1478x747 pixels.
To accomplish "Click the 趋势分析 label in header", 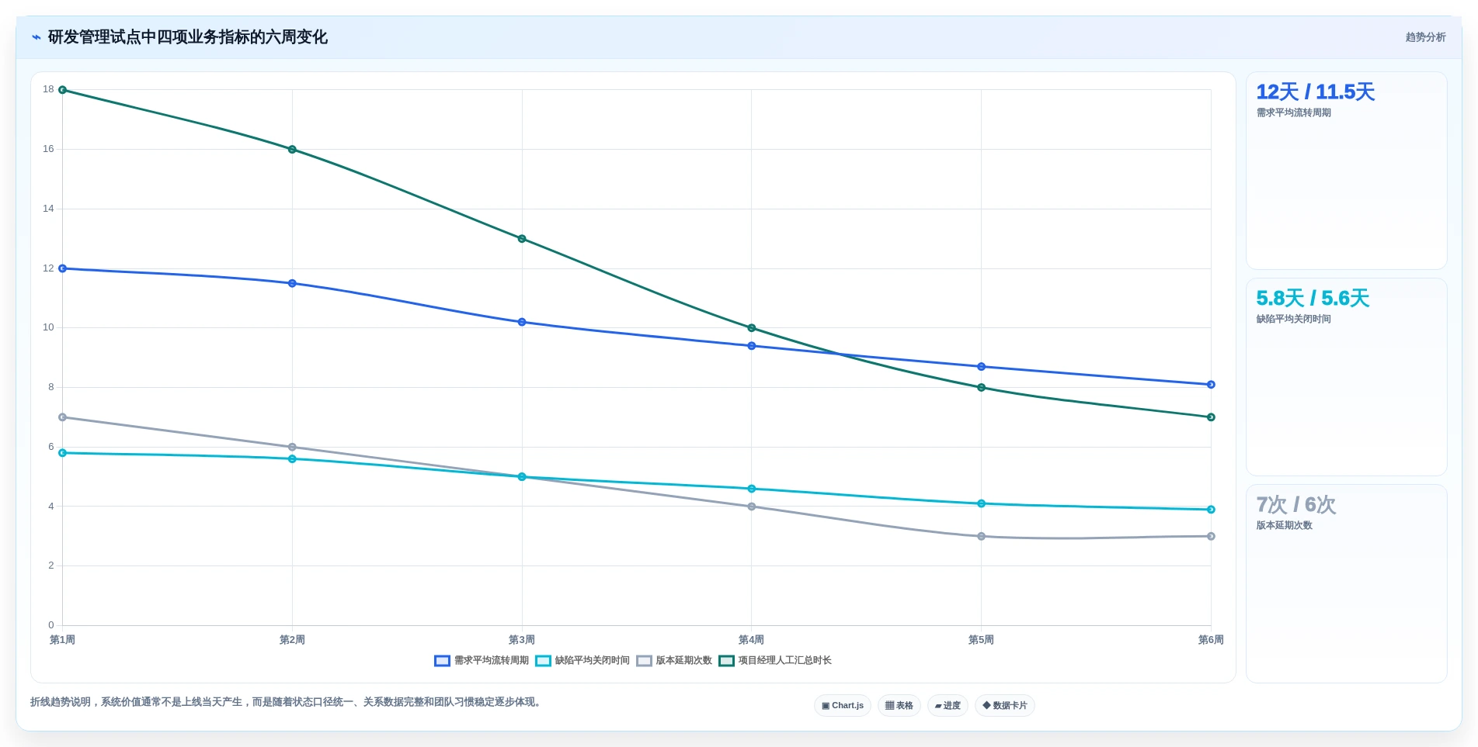I will click(1425, 37).
